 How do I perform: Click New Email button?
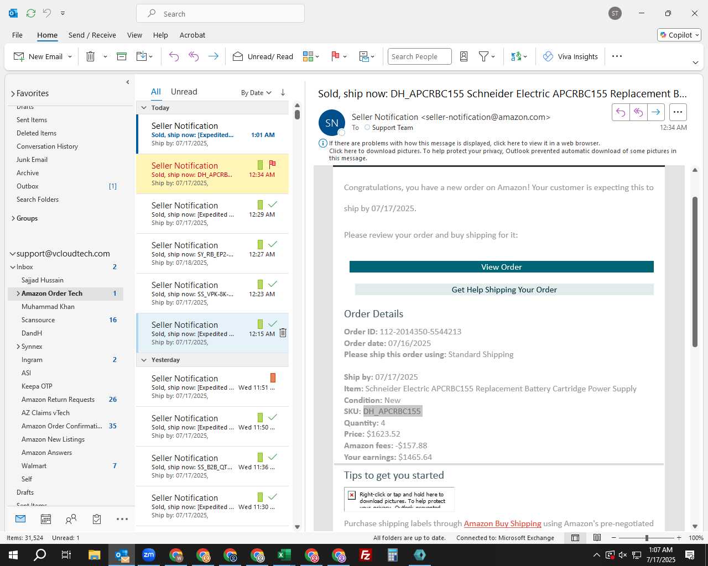(x=38, y=56)
